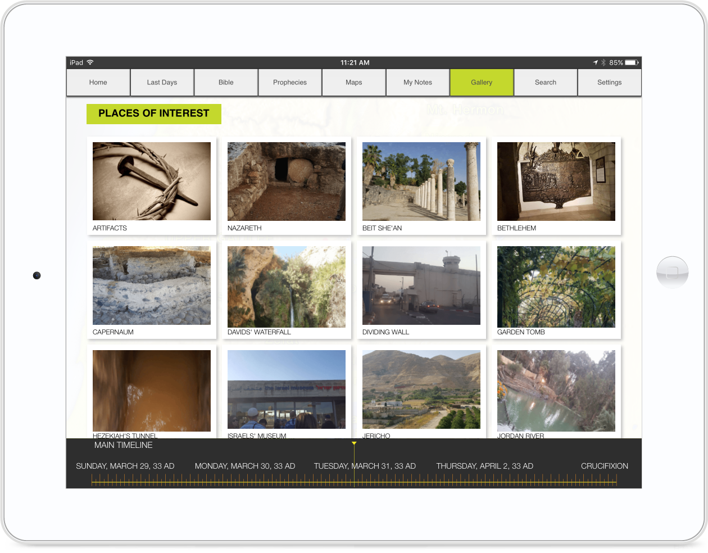Open the Artifacts crown of thorns thumbnail
The width and height of the screenshot is (708, 553).
coord(152,181)
